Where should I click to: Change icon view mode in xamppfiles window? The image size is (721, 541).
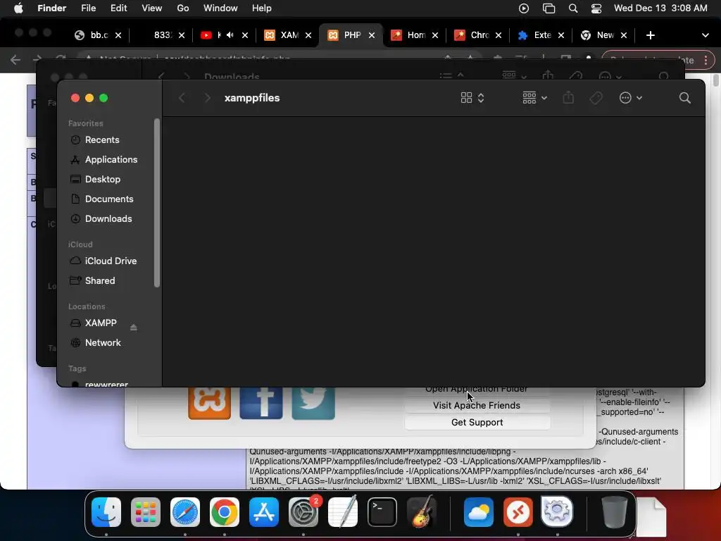(x=472, y=98)
